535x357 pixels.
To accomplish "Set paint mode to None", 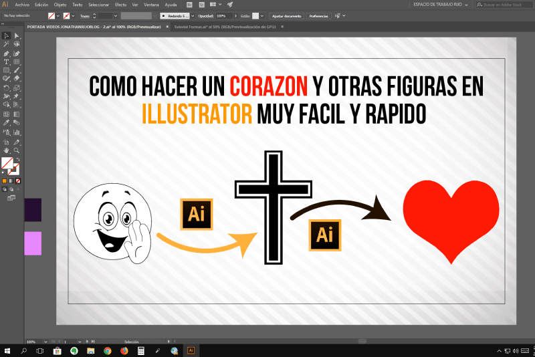I will (18, 181).
